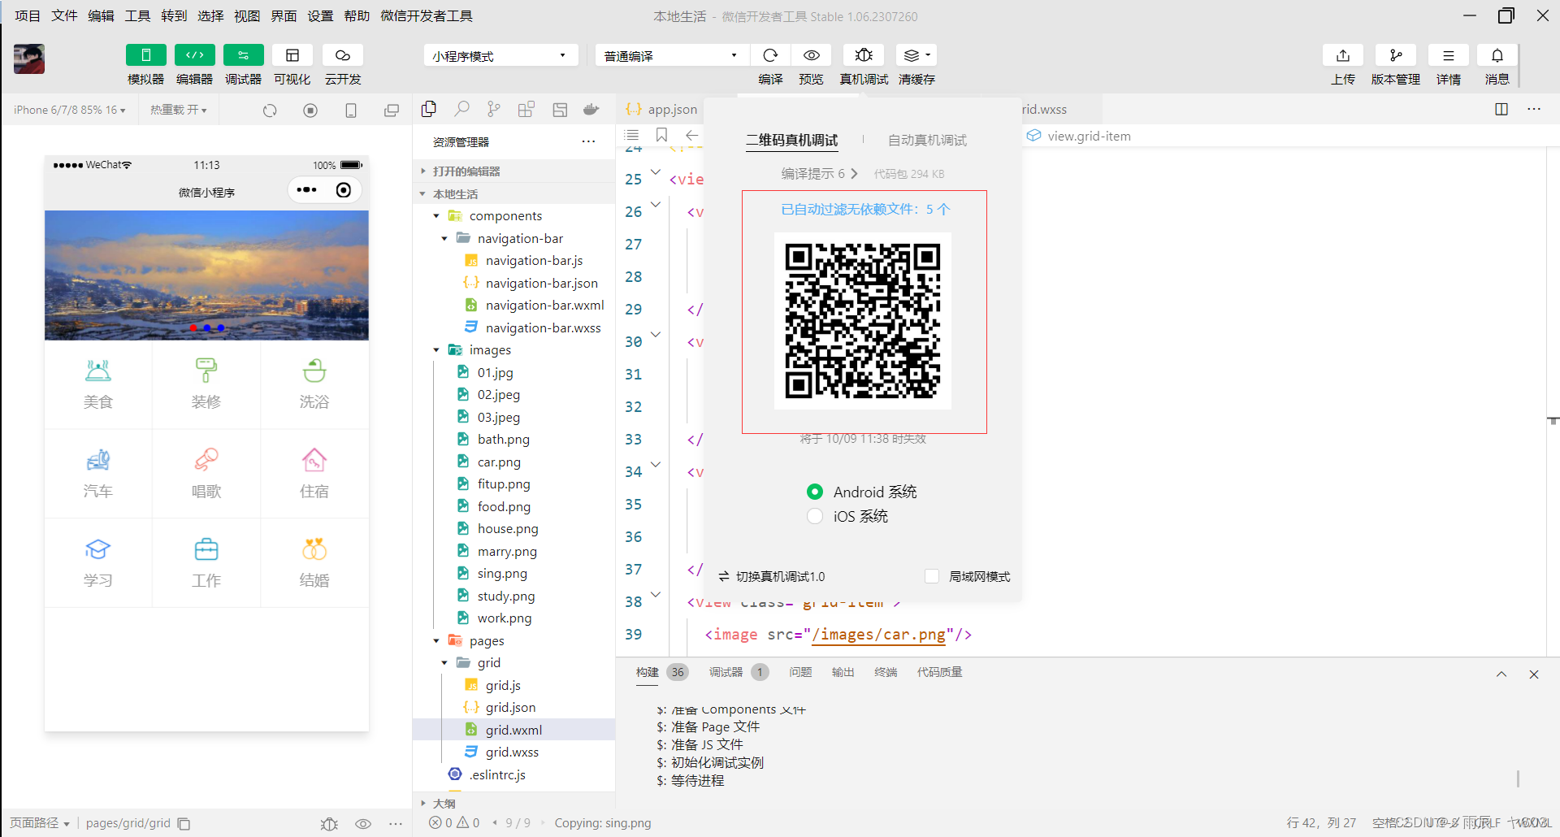The height and width of the screenshot is (837, 1560).
Task: Open the search magnifier icon in sidebar
Action: (x=461, y=109)
